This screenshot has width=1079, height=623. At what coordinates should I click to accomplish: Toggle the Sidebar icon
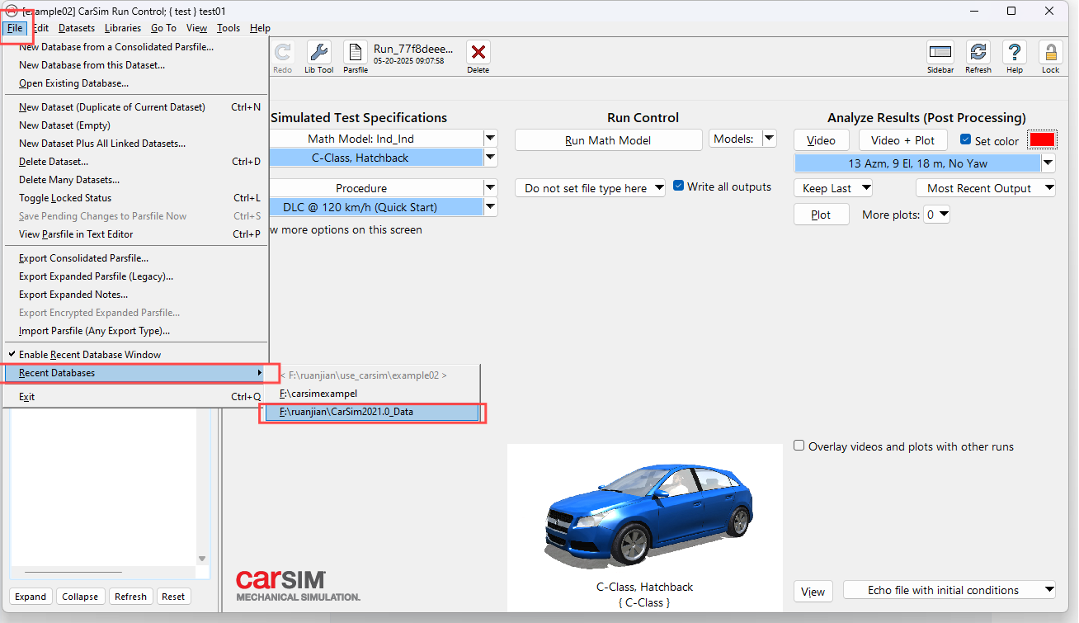click(940, 53)
